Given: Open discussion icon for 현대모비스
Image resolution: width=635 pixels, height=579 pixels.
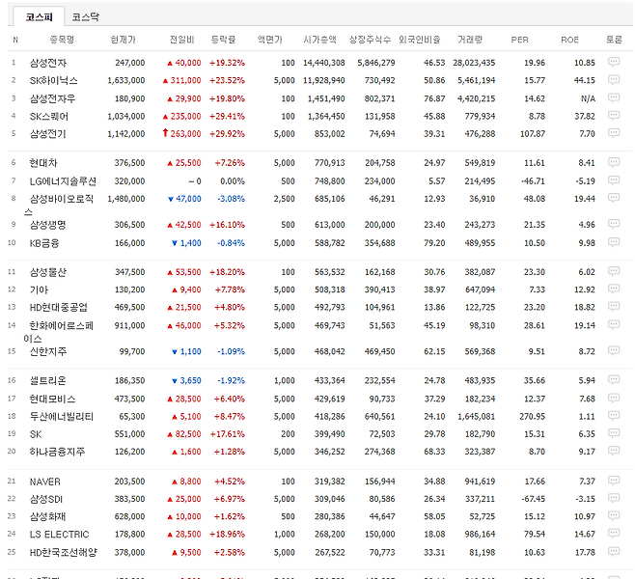Looking at the screenshot, I should pos(614,398).
